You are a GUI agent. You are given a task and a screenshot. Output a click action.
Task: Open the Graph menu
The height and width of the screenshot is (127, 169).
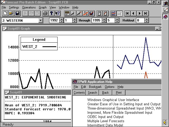click(43, 7)
